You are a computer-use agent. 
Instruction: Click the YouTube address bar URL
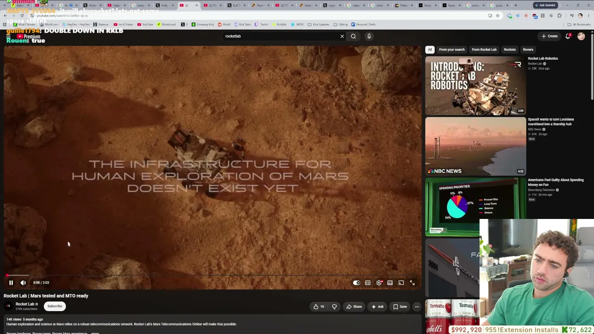(63, 16)
